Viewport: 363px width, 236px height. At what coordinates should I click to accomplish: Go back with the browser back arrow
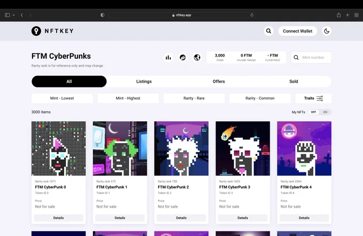pyautogui.click(x=22, y=15)
